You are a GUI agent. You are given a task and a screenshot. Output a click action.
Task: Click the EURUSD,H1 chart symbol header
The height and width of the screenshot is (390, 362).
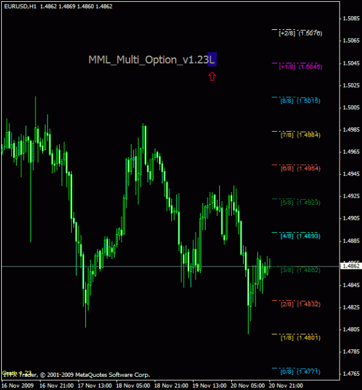[x=21, y=6]
